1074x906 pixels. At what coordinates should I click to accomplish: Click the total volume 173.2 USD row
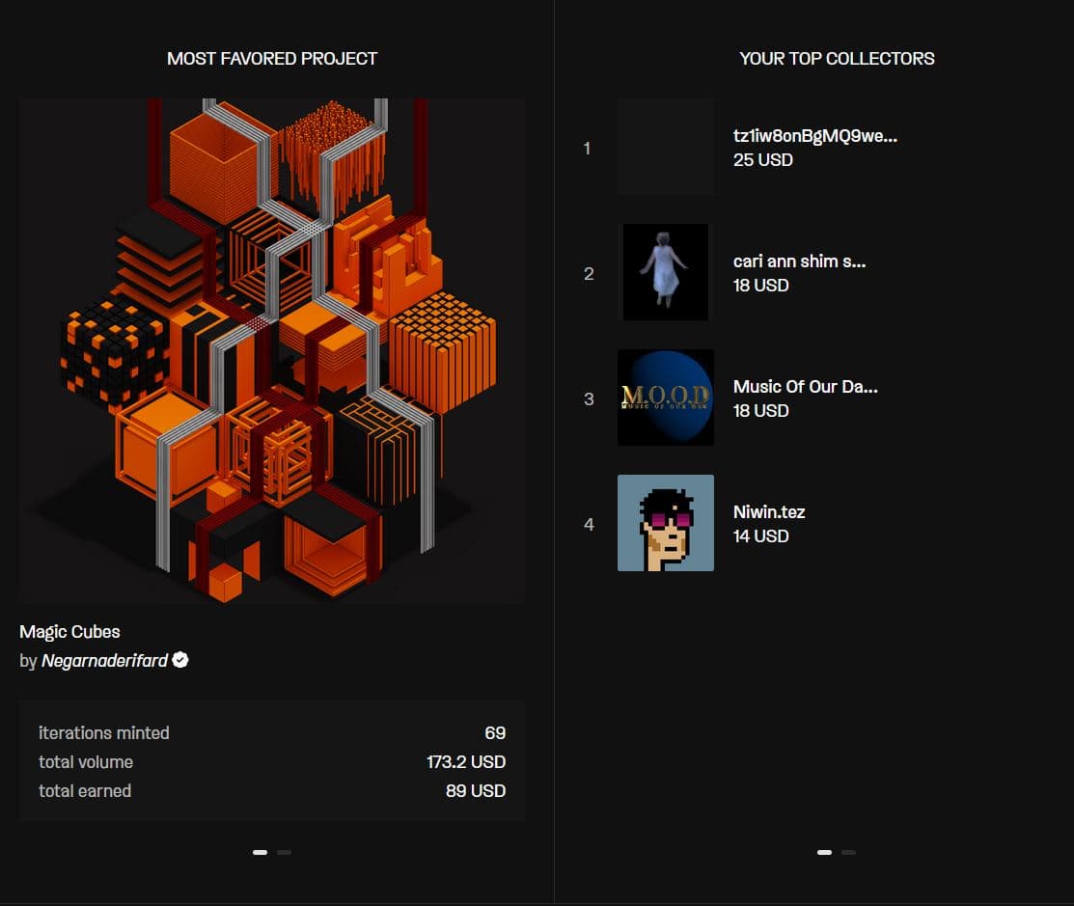272,761
